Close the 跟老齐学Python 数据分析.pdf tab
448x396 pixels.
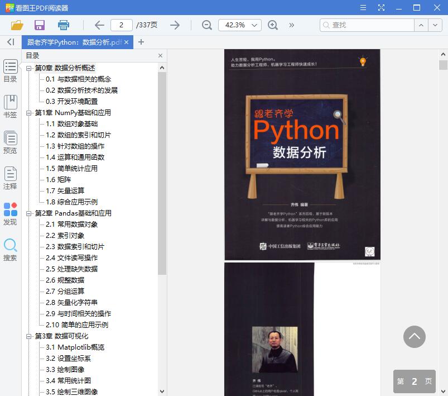click(x=126, y=41)
